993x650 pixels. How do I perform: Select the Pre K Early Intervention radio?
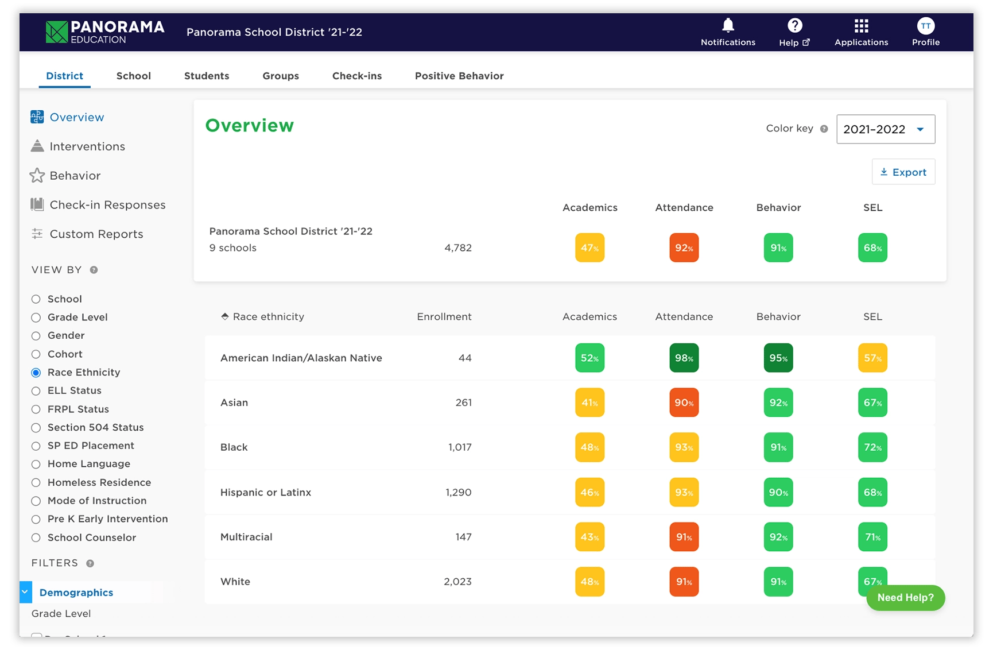point(36,519)
